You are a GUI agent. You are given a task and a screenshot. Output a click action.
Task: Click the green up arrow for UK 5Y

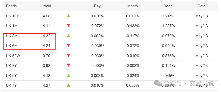(69, 75)
